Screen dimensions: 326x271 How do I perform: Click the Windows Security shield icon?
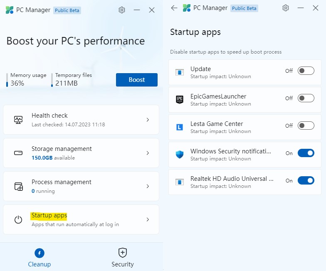(180, 155)
